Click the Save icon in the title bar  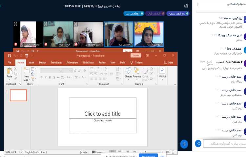pos(9,56)
